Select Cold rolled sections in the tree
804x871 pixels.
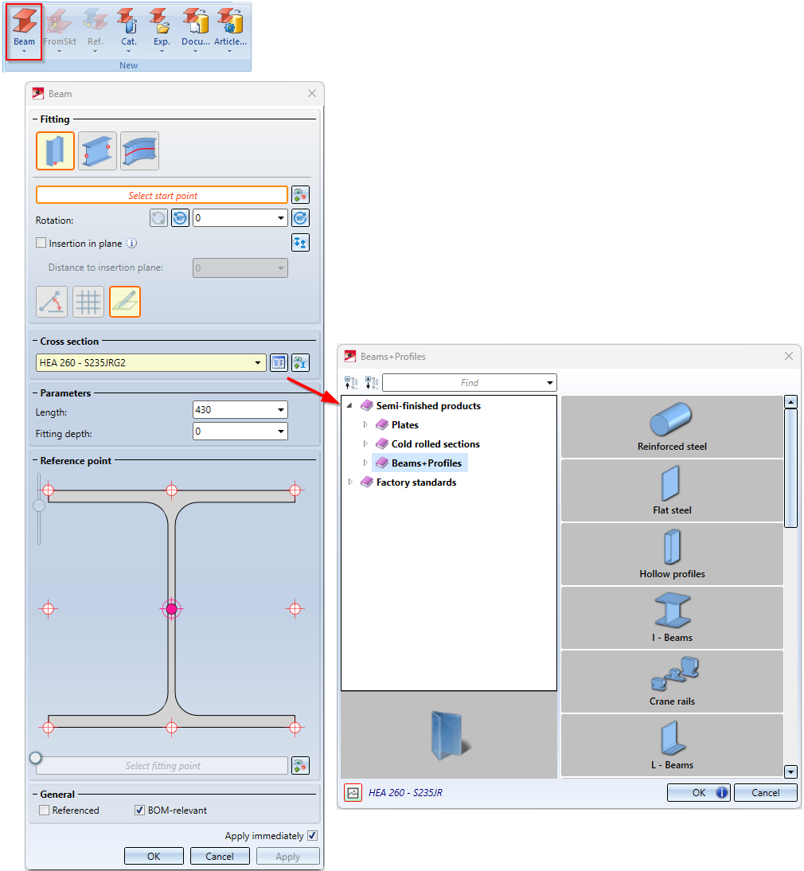(428, 443)
